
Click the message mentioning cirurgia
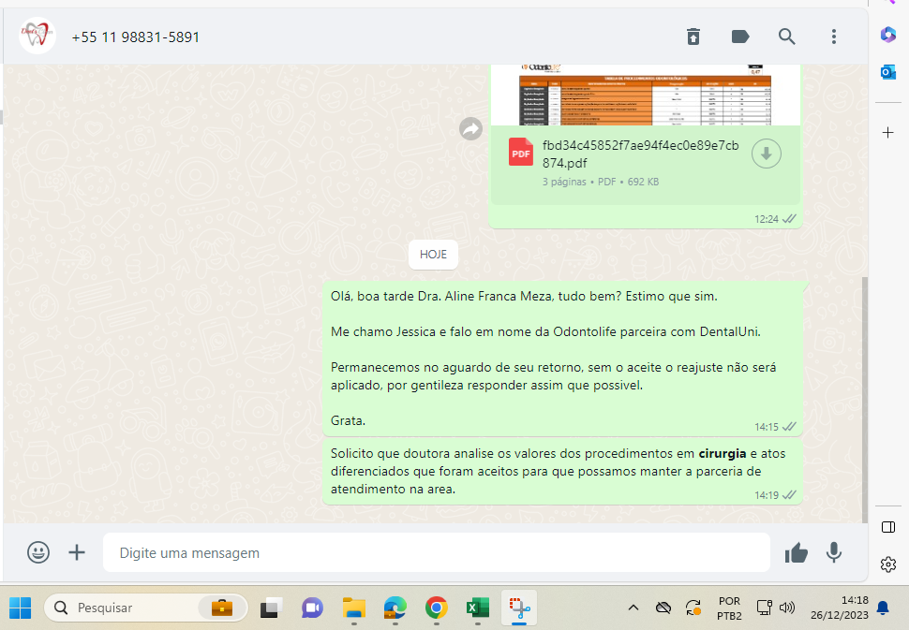(562, 472)
